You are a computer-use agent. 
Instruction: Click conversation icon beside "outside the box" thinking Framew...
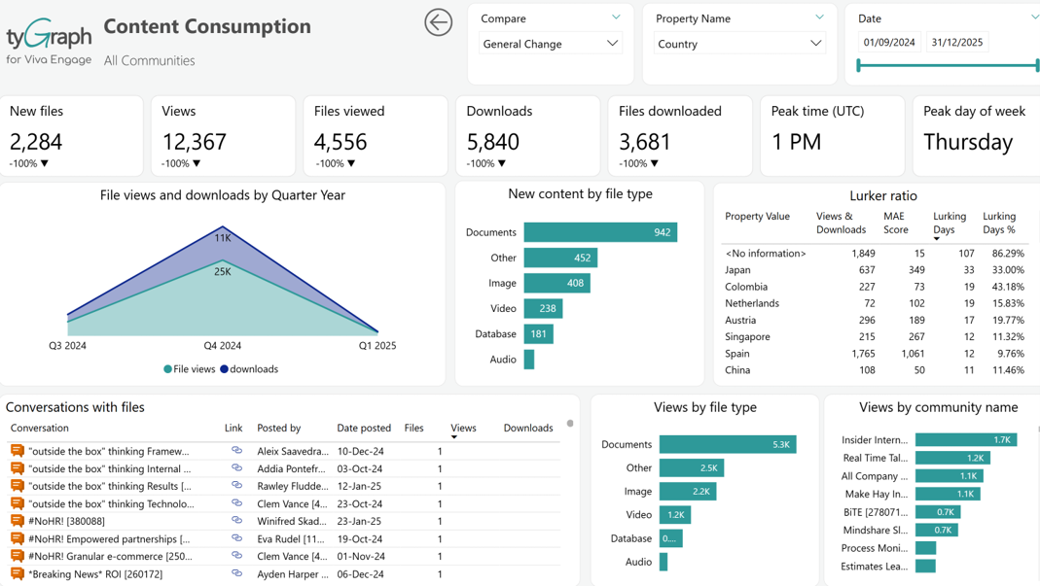point(18,451)
